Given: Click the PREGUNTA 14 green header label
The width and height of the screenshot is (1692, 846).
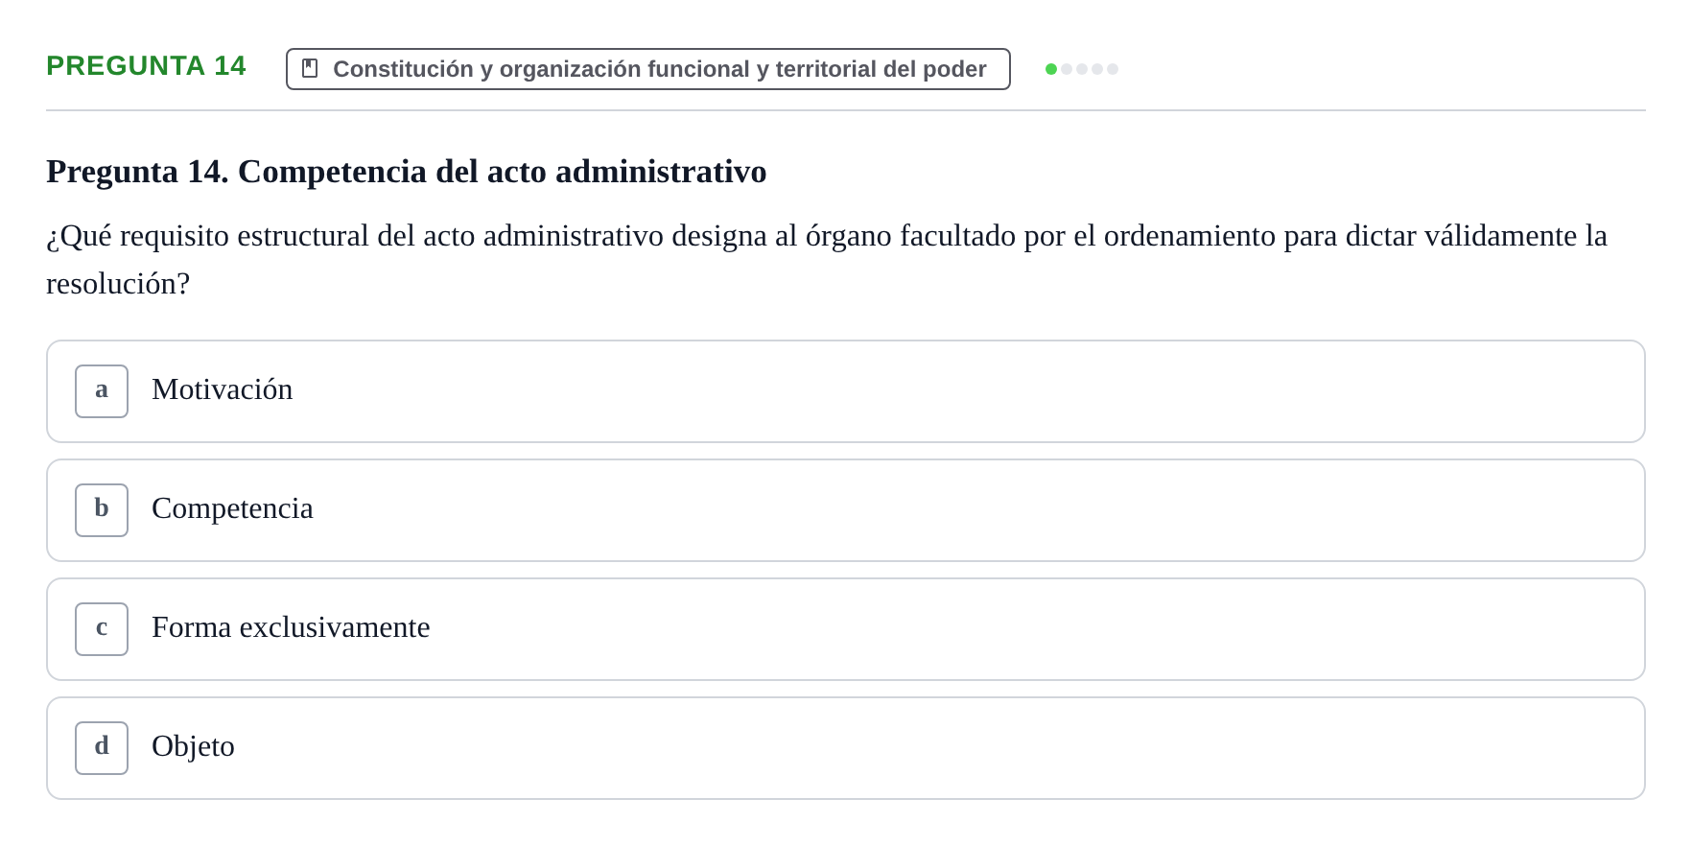Looking at the screenshot, I should tap(146, 65).
